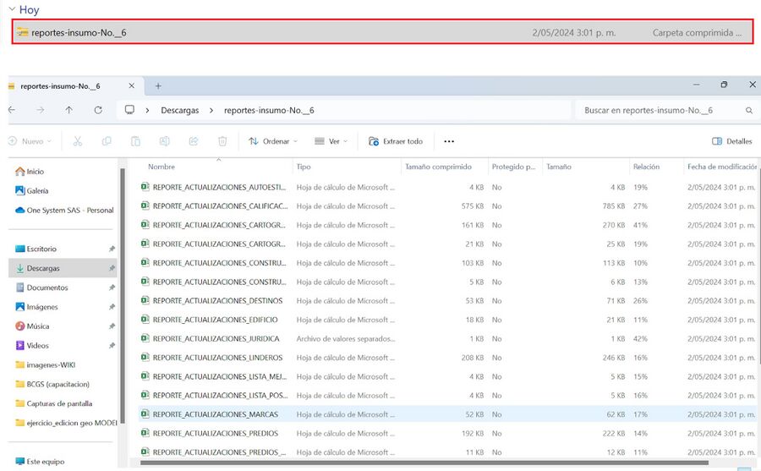Click the Cut scissors icon
This screenshot has width=761, height=471.
point(78,141)
